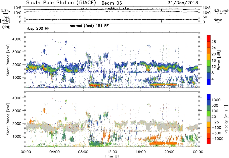This screenshot has width=229, height=158.
Task: Click the power colorbar value 20
Action: 214,54
